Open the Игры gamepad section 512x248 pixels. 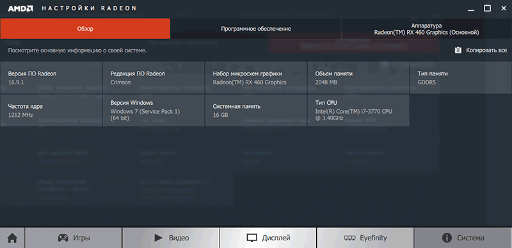point(74,238)
